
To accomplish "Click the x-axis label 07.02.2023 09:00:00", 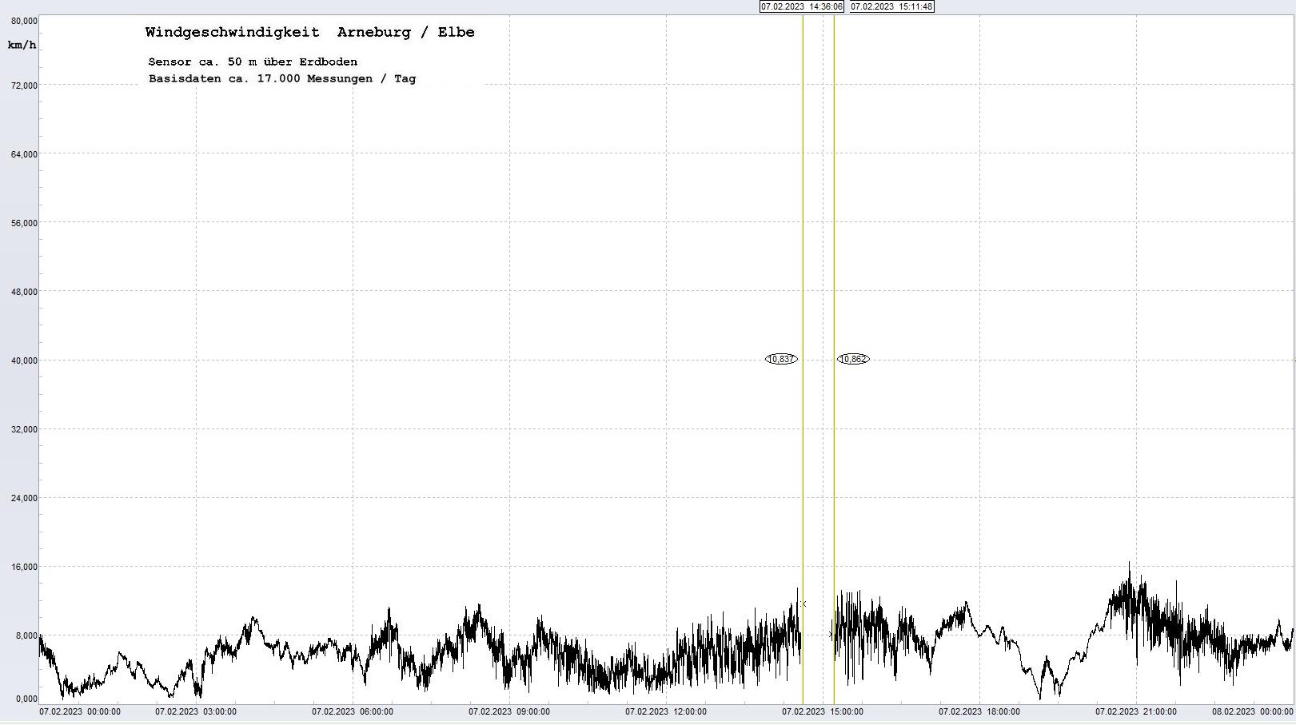I will tap(509, 711).
